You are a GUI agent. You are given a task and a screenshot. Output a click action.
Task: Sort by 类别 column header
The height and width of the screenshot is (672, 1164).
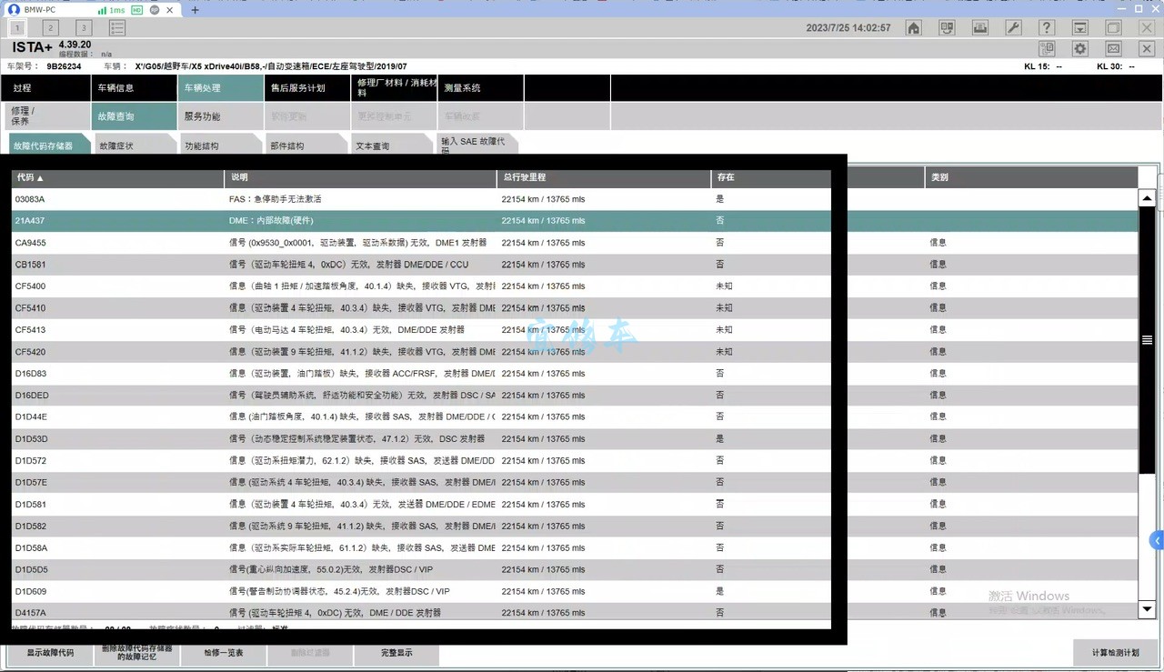pos(1031,177)
